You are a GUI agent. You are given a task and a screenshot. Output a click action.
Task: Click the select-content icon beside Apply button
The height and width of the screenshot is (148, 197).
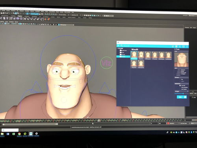(185, 97)
